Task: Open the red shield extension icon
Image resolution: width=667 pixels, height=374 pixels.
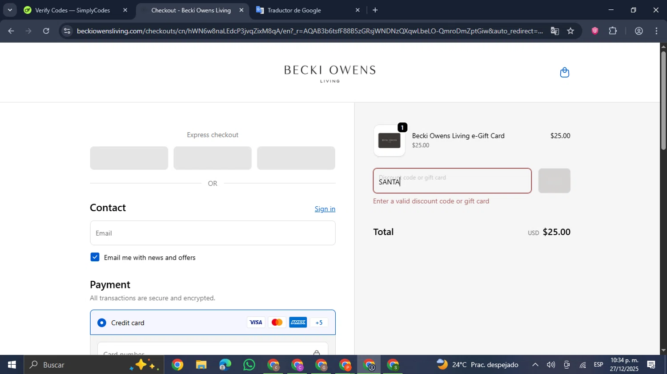Action: [595, 31]
